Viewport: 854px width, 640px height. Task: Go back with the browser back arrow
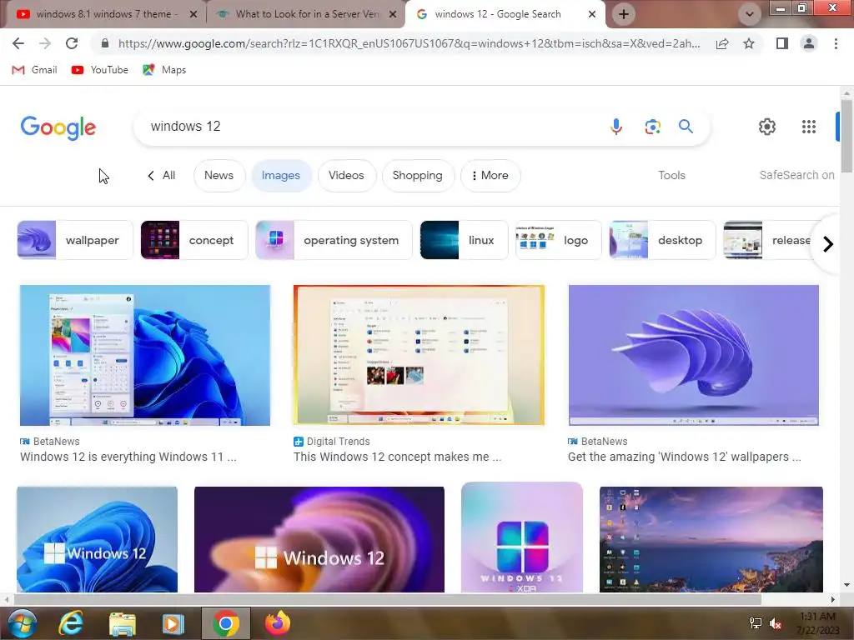pyautogui.click(x=18, y=43)
